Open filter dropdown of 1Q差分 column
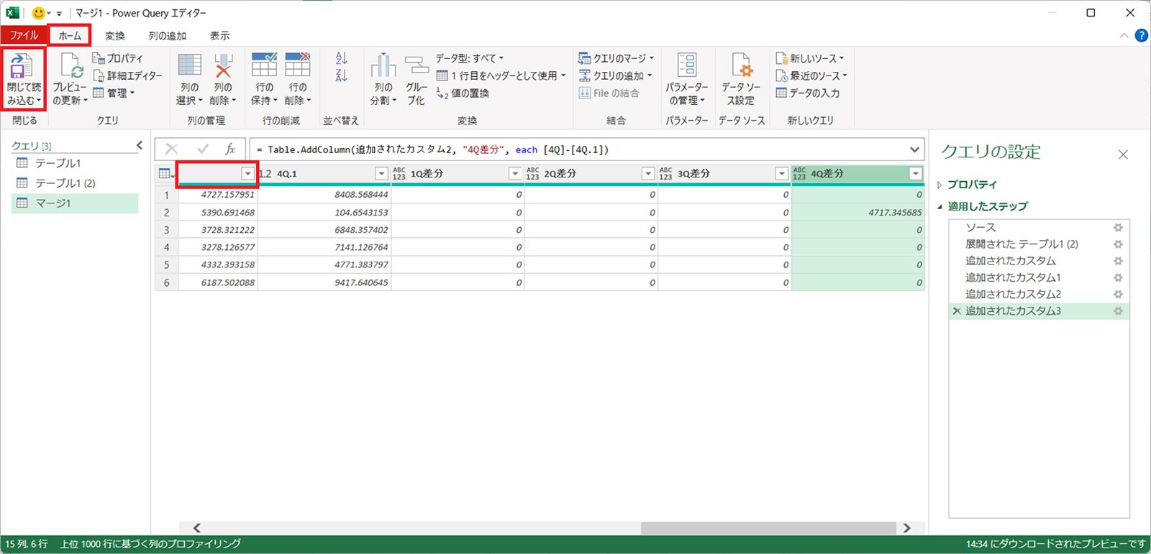 point(514,174)
